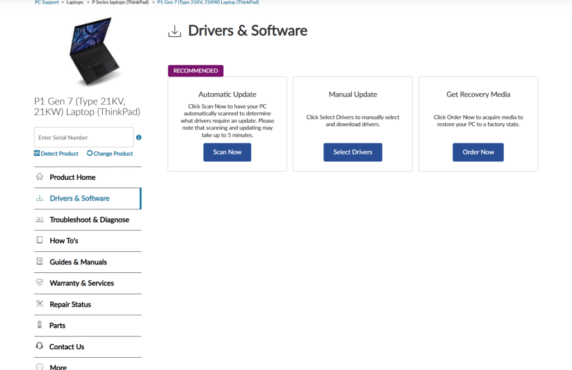Click the Warranty & Services shield icon
The image size is (572, 370).
pyautogui.click(x=40, y=283)
